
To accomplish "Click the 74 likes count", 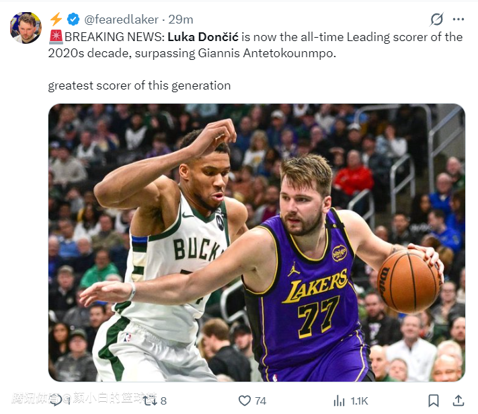I will (260, 401).
